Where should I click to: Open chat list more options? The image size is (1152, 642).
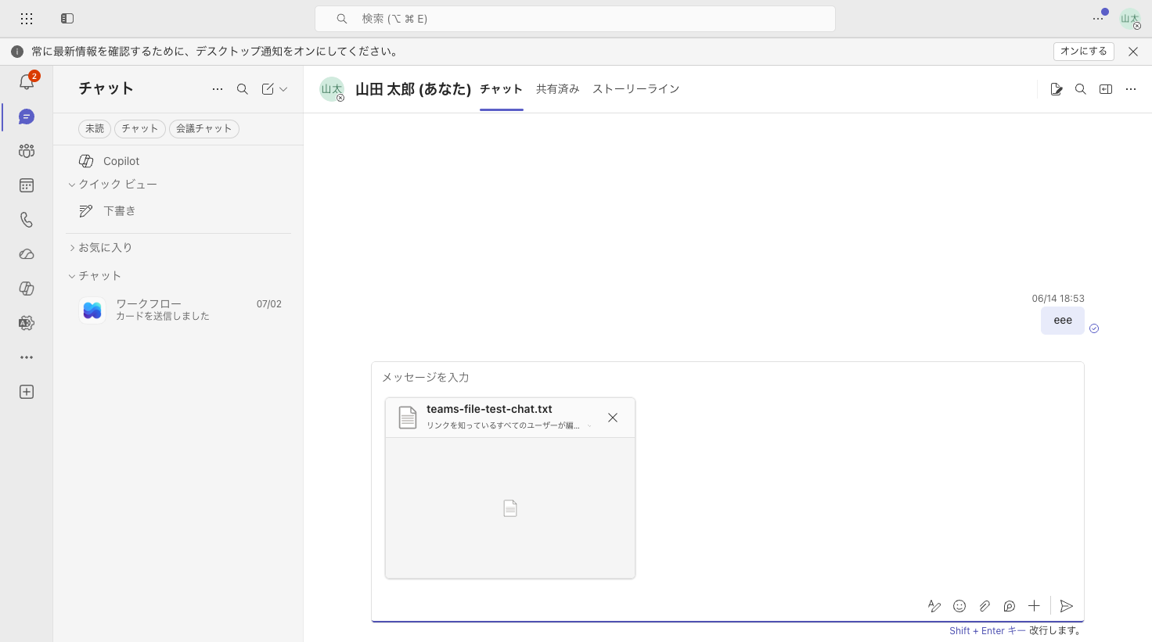pyautogui.click(x=218, y=89)
